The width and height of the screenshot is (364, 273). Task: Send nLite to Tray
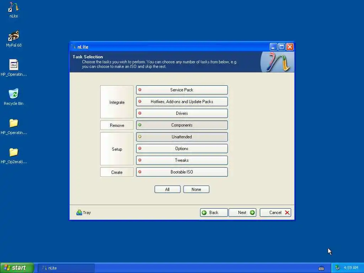click(x=84, y=213)
